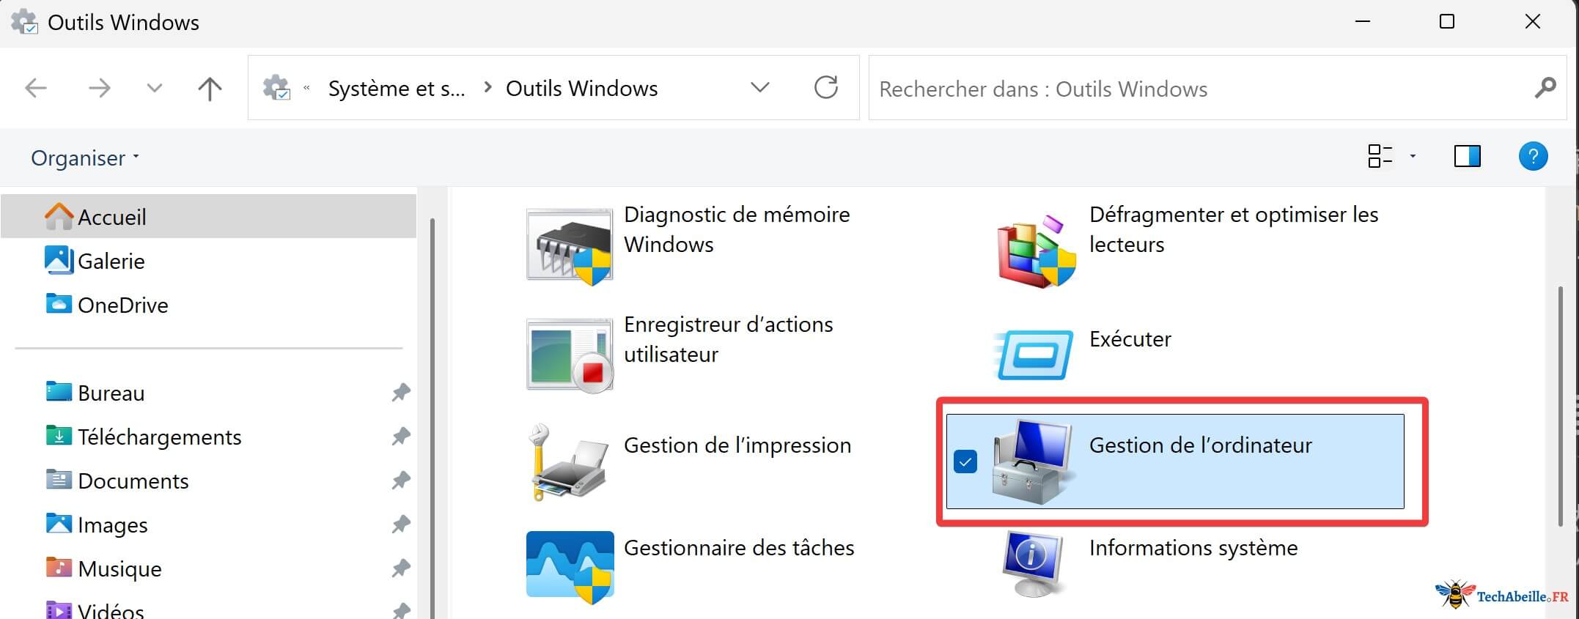Launch the Exécuter tool icon
The height and width of the screenshot is (619, 1579).
(1034, 355)
